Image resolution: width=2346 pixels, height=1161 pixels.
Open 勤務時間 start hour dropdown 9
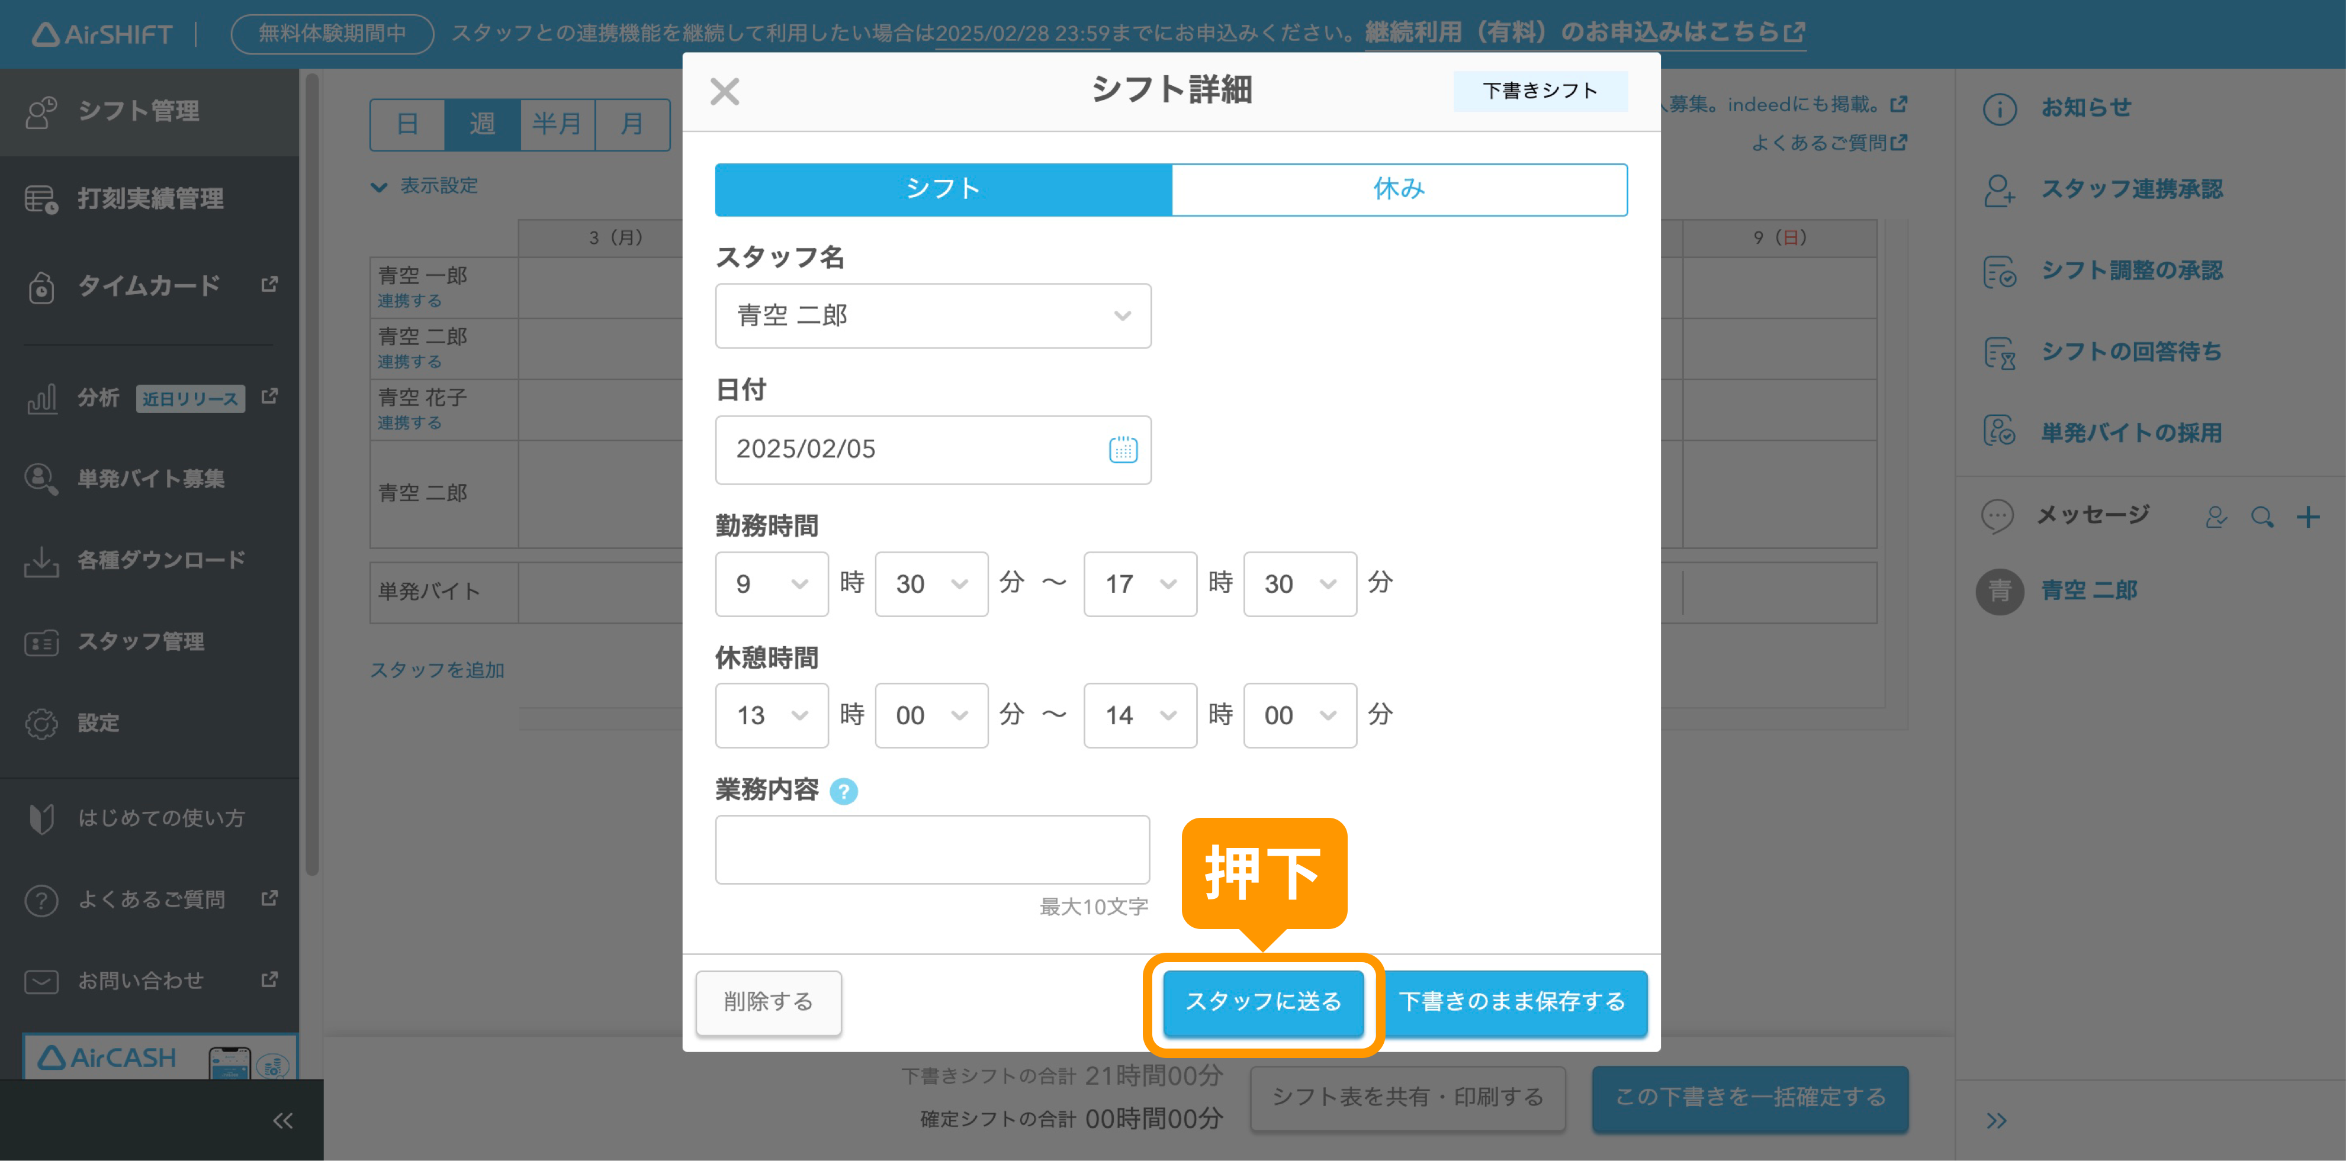point(772,583)
